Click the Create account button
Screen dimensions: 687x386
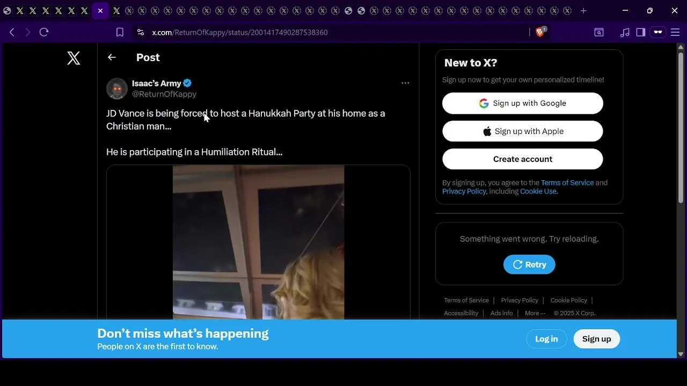point(523,159)
